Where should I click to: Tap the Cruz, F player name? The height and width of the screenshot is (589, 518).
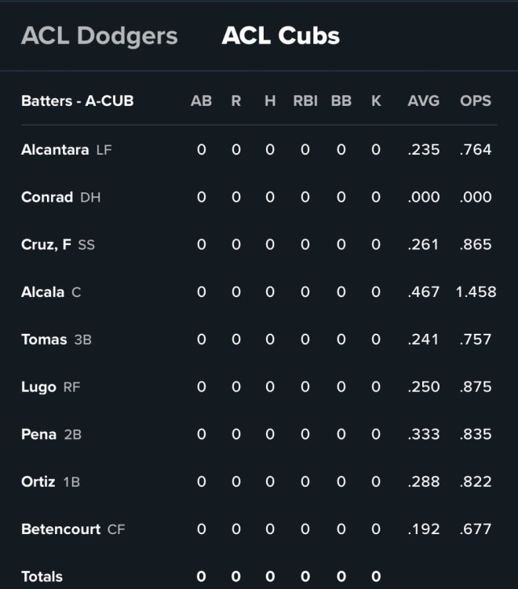pos(46,244)
